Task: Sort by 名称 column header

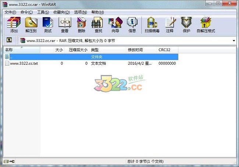Action: coord(22,50)
